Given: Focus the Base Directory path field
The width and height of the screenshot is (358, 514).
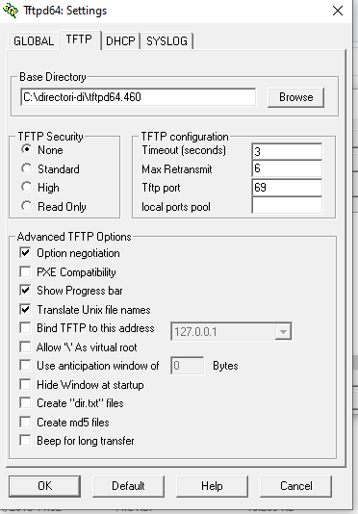Looking at the screenshot, I should pyautogui.click(x=138, y=97).
